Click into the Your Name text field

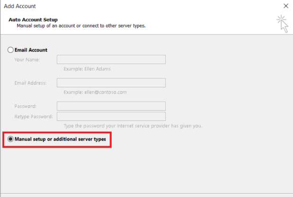point(111,60)
